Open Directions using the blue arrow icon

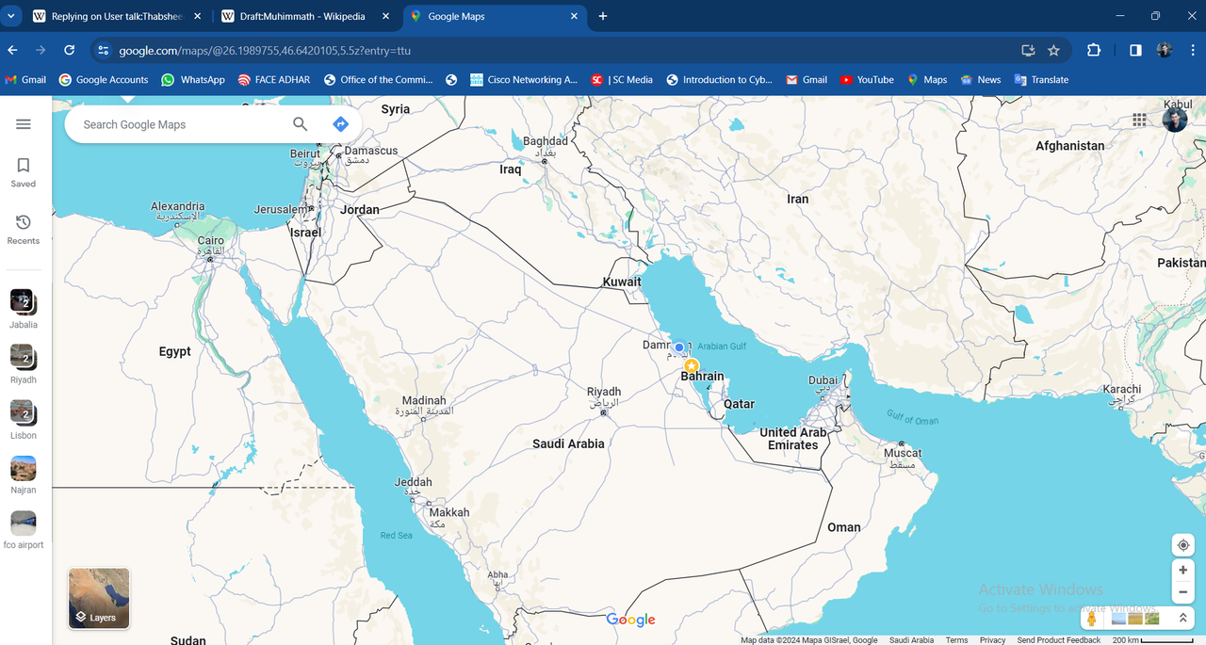[x=341, y=124]
